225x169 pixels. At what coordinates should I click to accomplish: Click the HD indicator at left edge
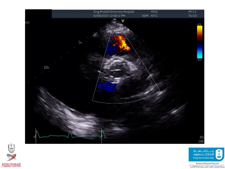pos(27,23)
